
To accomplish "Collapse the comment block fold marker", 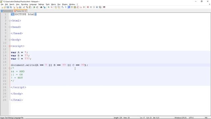I will 10,68.
